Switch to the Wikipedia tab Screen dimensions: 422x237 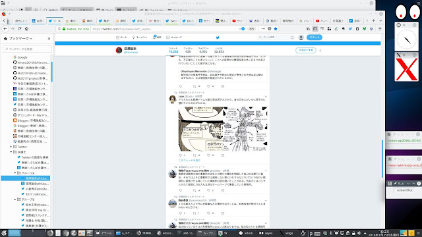pyautogui.click(x=255, y=20)
